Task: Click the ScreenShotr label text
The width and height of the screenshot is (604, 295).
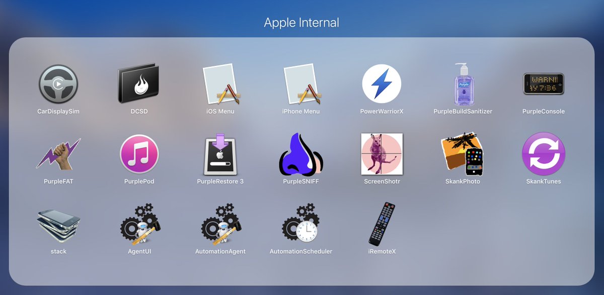Action: click(x=382, y=181)
